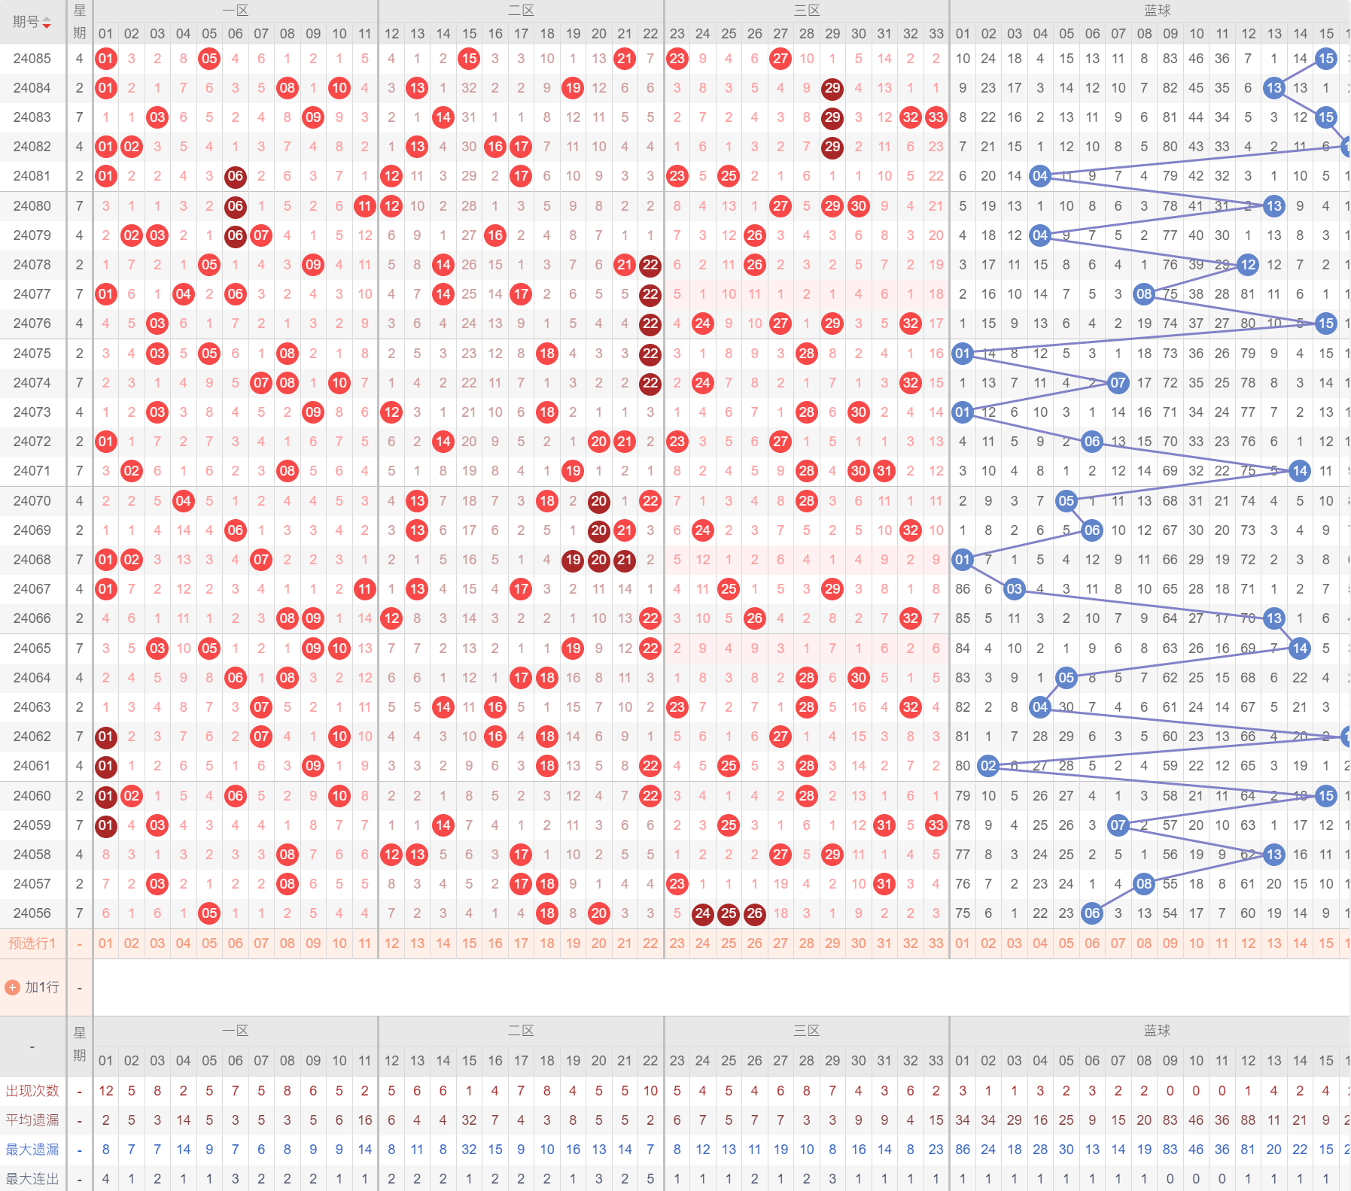Image resolution: width=1351 pixels, height=1191 pixels.
Task: Click red ball 27 in row 24085
Action: tap(780, 59)
